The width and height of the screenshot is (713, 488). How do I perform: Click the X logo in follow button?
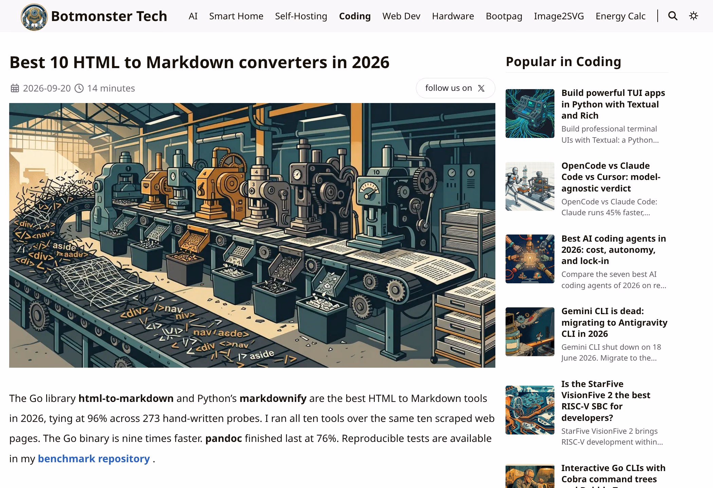(x=481, y=88)
